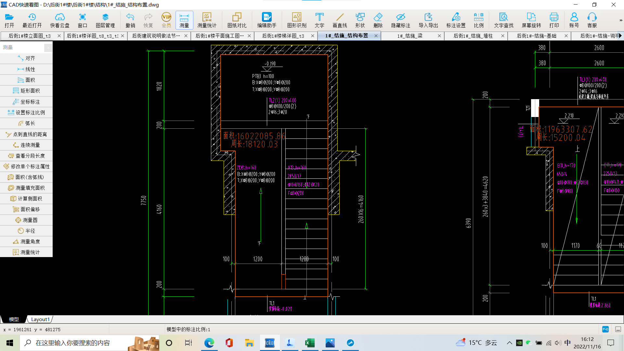Open 图层管理 layer manager

point(105,20)
